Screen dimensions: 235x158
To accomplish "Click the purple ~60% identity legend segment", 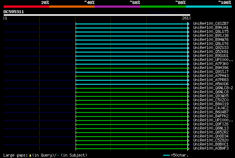I will tap(117, 7).
